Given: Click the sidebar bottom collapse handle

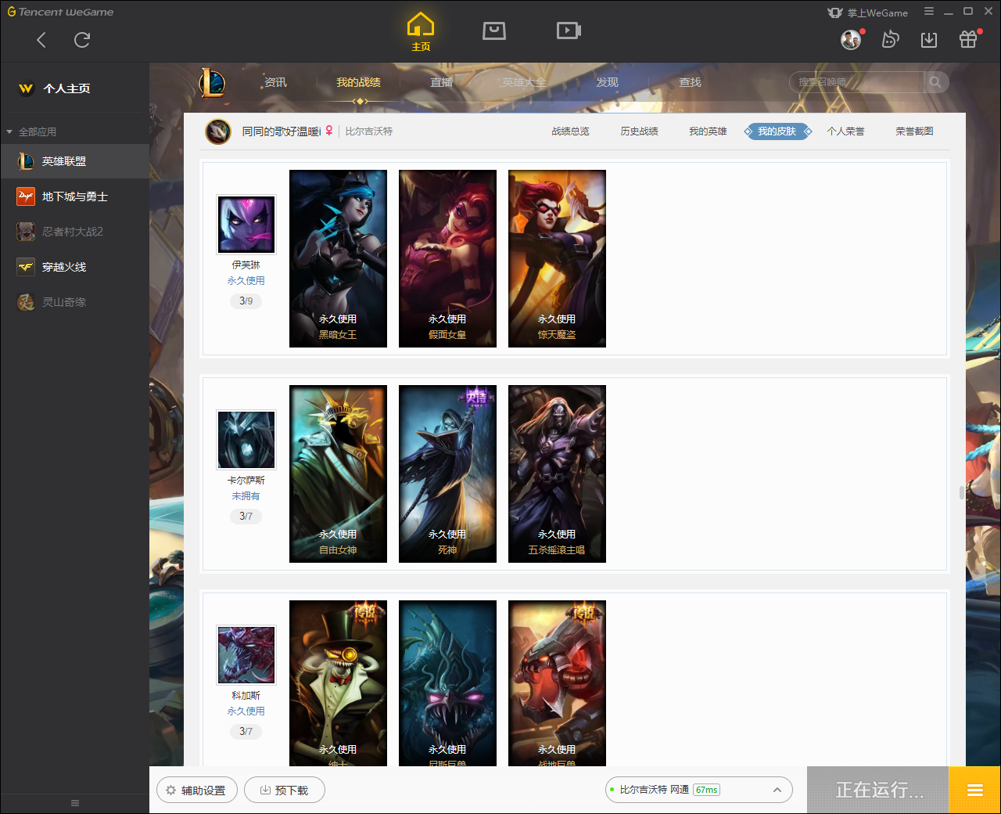Looking at the screenshot, I should [x=75, y=803].
